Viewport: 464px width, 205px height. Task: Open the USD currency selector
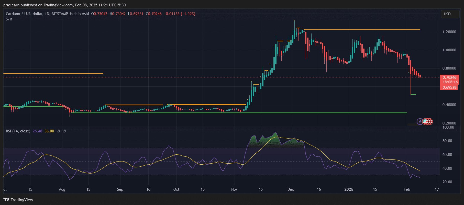[450, 14]
